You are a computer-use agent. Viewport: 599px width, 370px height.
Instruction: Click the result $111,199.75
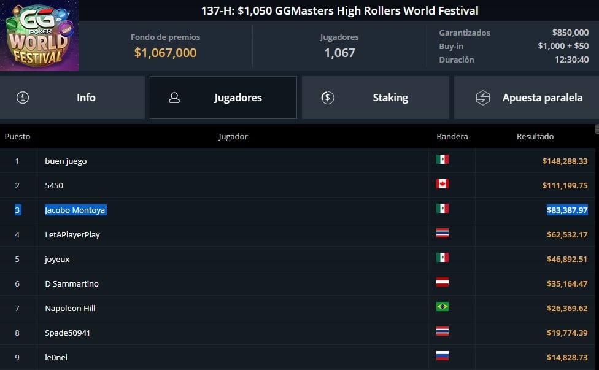pyautogui.click(x=565, y=185)
